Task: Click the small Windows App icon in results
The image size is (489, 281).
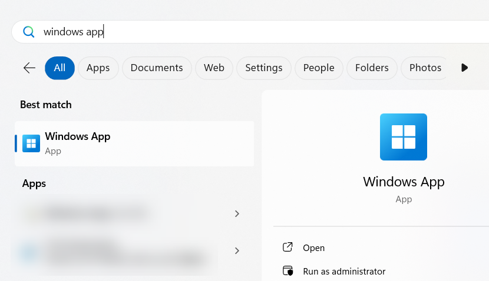Action: [31, 143]
